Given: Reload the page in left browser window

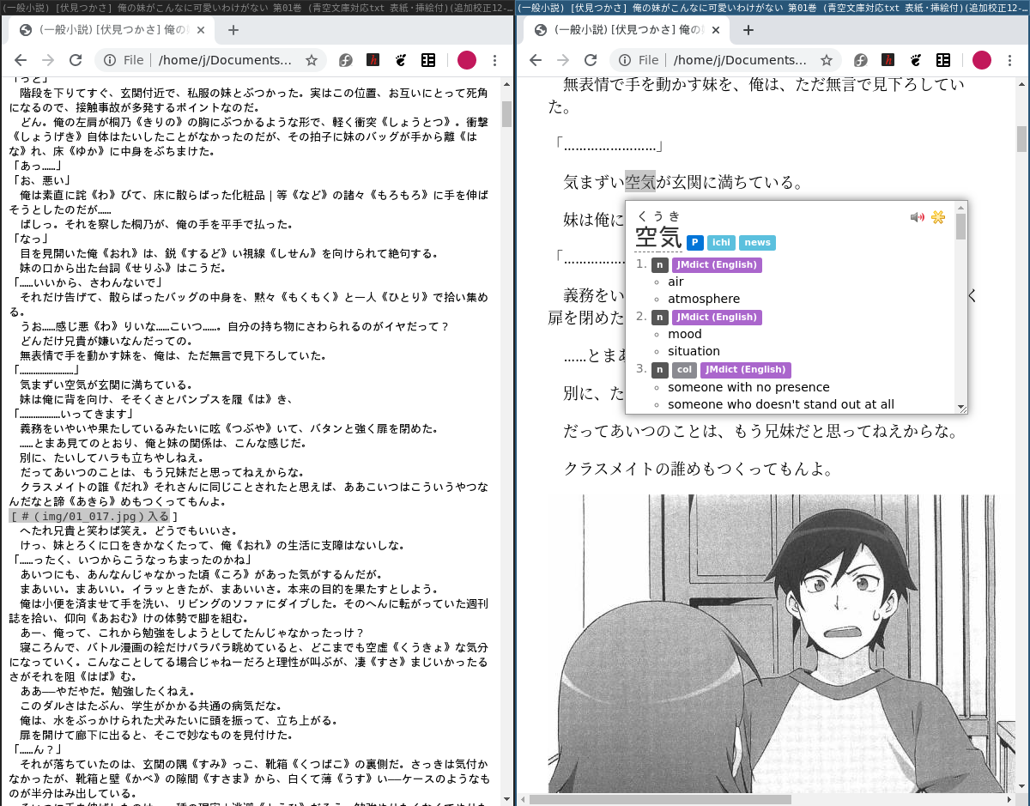Looking at the screenshot, I should [x=76, y=60].
